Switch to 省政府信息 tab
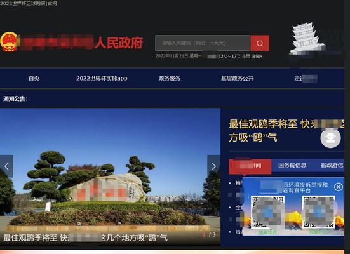Image resolution: width=350 pixels, height=254 pixels. pyautogui.click(x=332, y=165)
